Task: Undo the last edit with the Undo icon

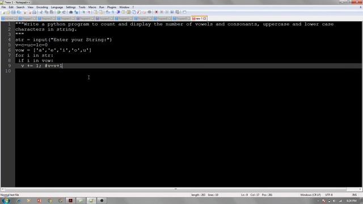Action: pyautogui.click(x=58, y=12)
